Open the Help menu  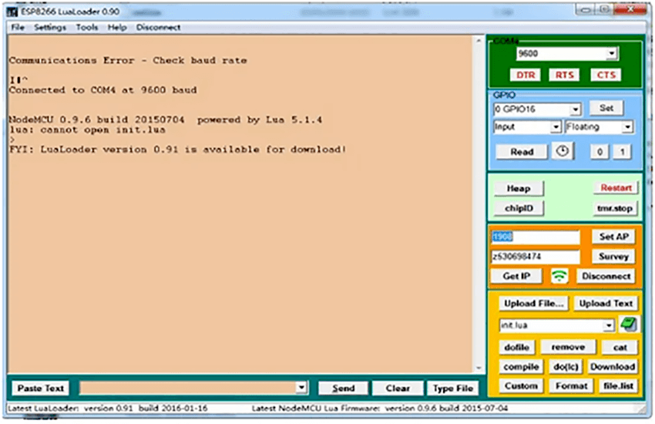coord(116,27)
